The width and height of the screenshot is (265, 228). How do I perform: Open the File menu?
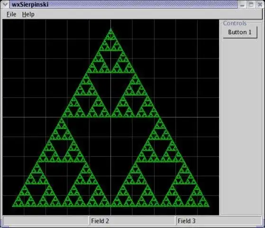(x=11, y=14)
